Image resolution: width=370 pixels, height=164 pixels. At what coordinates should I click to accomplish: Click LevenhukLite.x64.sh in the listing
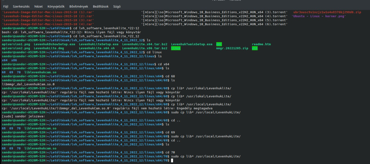[97, 48]
